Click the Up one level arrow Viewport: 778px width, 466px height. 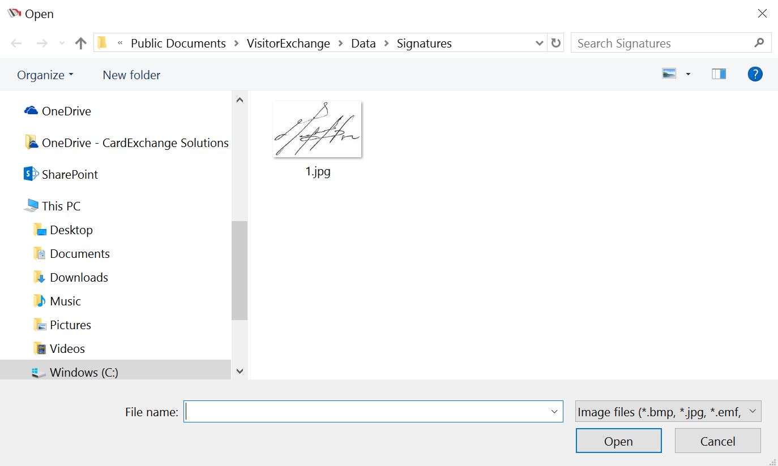coord(81,44)
